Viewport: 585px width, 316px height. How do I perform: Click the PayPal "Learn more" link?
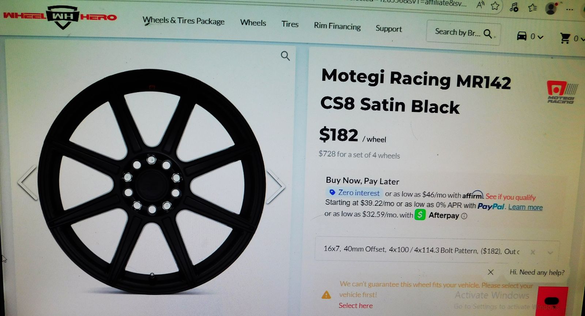point(525,207)
